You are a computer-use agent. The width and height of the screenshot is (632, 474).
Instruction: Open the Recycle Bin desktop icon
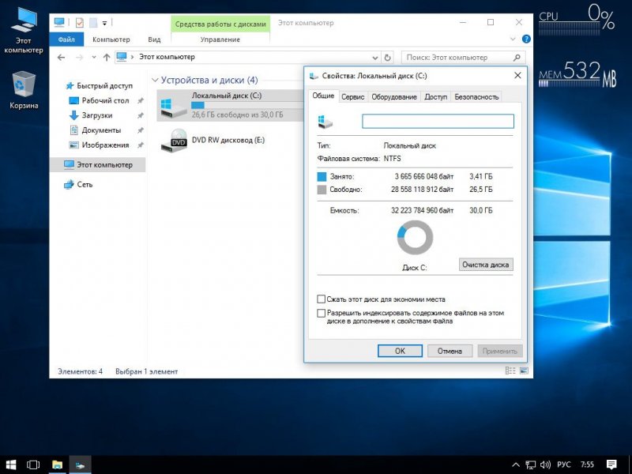coord(24,90)
